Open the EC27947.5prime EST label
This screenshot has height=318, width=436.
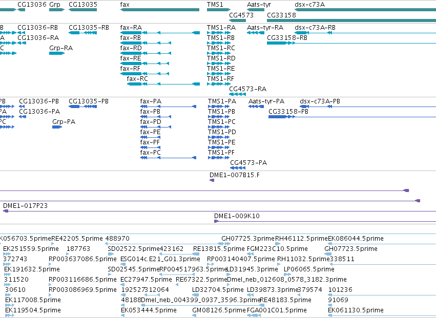146,280
